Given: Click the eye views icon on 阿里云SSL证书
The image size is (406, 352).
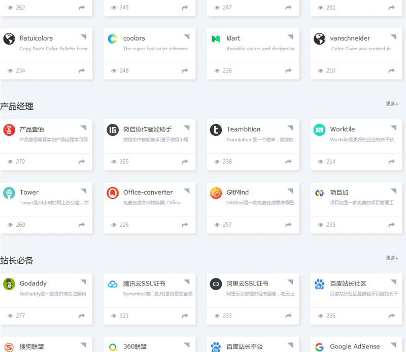Looking at the screenshot, I should (x=217, y=316).
